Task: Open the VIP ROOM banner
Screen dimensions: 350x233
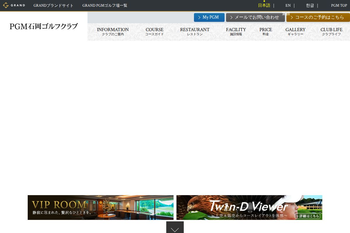Action: (101, 207)
